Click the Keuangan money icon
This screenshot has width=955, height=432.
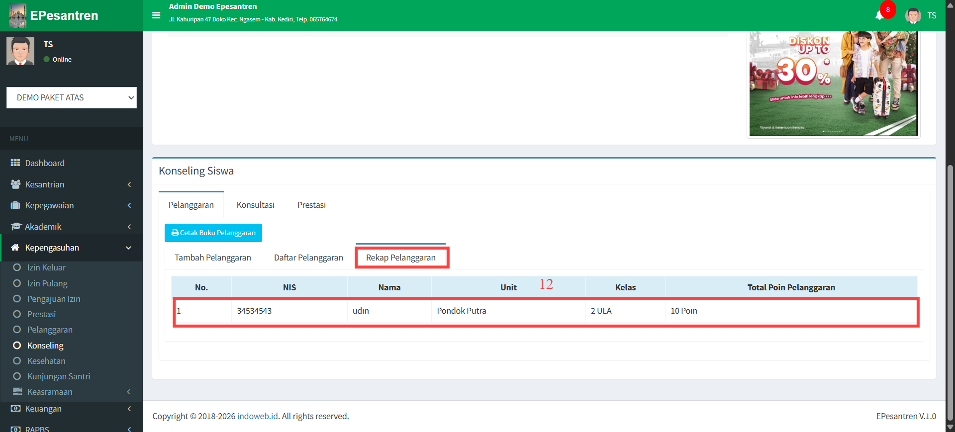[x=15, y=409]
